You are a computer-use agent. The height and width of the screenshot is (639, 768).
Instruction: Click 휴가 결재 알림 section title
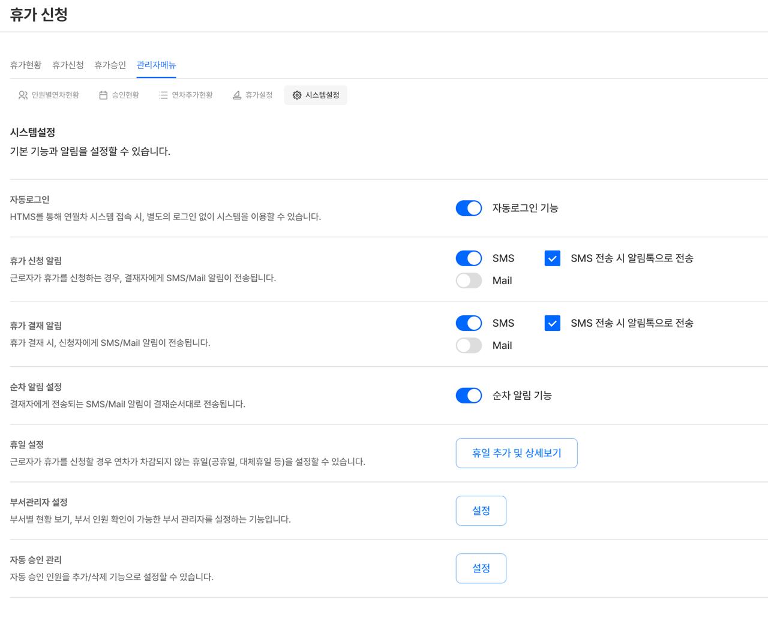[35, 325]
